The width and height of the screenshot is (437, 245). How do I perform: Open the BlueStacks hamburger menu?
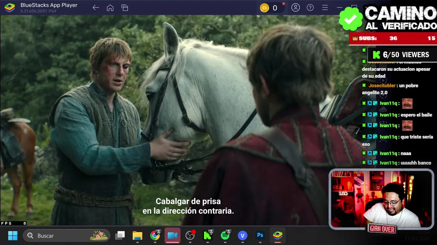click(x=325, y=7)
